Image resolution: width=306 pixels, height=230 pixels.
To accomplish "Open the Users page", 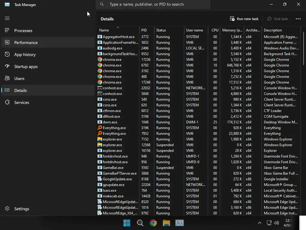I will (x=48, y=78).
